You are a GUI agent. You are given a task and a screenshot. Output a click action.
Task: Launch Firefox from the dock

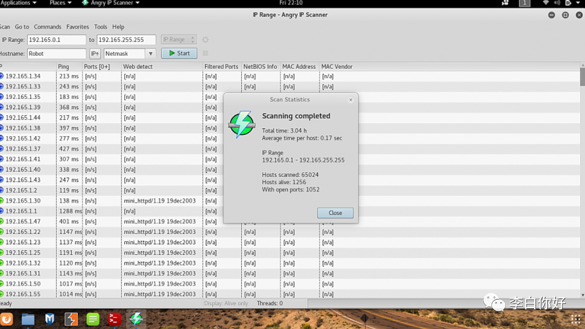(7, 319)
